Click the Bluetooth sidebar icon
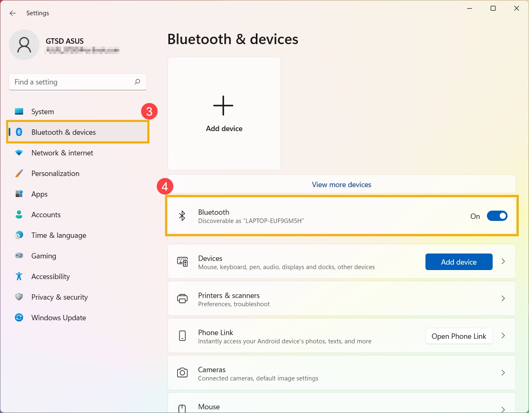 pyautogui.click(x=19, y=132)
